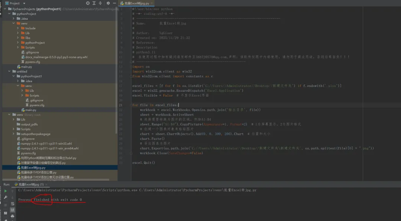Close the 批量Excel转jpg.py editor tab
This screenshot has width=401, height=221.
152,3
